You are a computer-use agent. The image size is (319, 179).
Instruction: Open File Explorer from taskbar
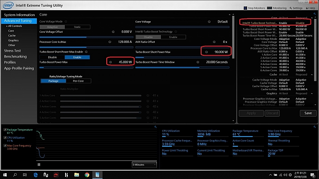pyautogui.click(x=77, y=175)
